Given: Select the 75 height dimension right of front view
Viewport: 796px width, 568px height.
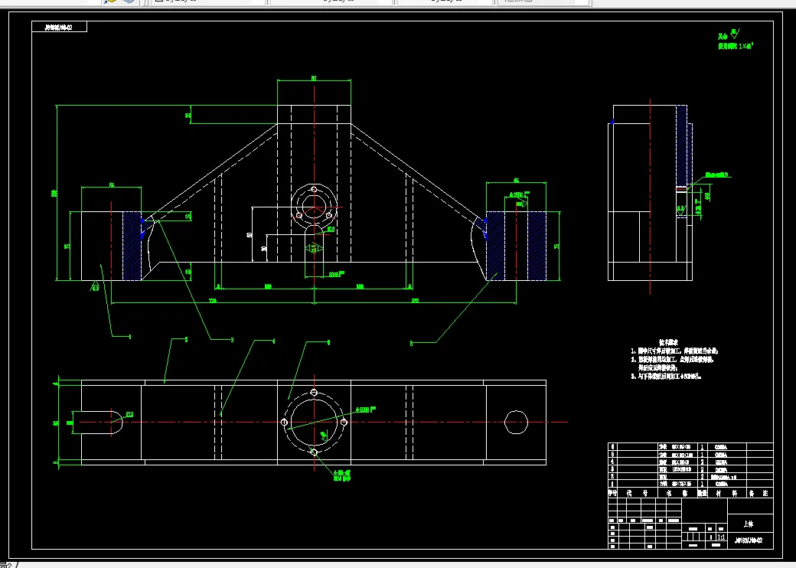Looking at the screenshot, I should point(556,246).
